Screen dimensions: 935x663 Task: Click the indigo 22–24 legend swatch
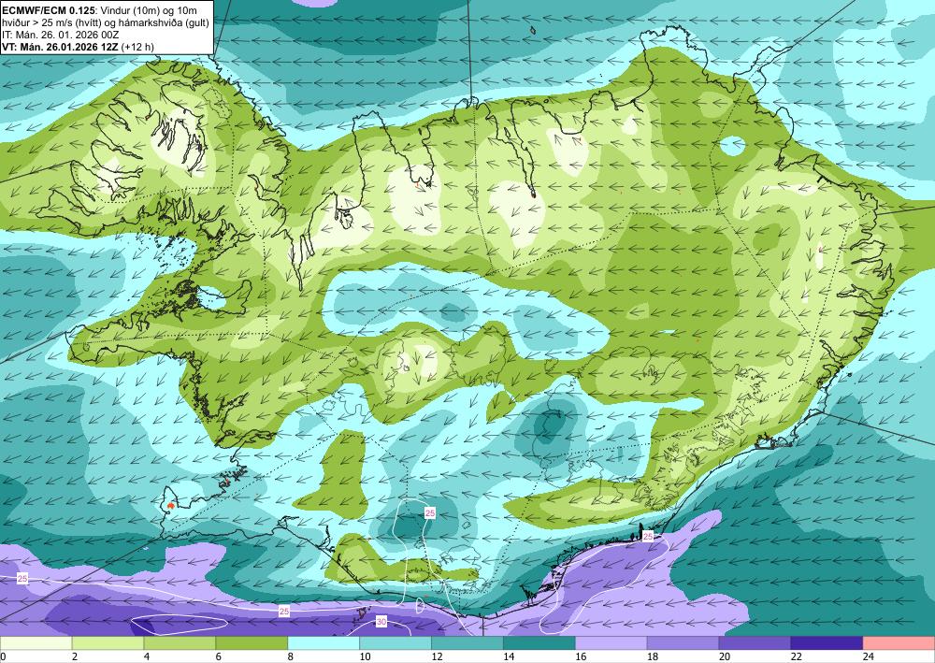tap(827, 643)
